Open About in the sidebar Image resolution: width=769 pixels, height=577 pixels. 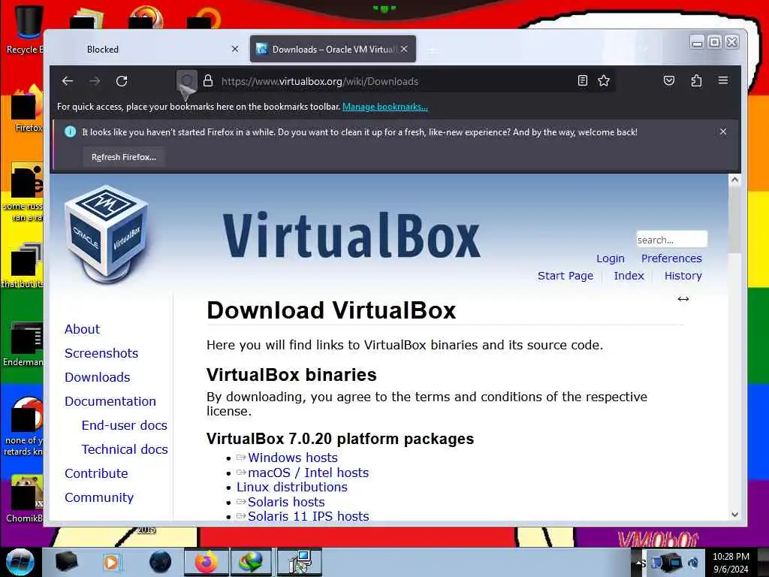pos(82,329)
